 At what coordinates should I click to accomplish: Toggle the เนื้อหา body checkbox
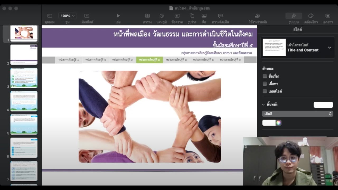pyautogui.click(x=265, y=84)
